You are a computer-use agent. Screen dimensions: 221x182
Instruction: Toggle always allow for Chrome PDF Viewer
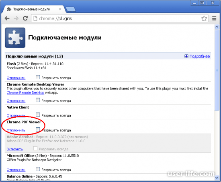(38, 129)
